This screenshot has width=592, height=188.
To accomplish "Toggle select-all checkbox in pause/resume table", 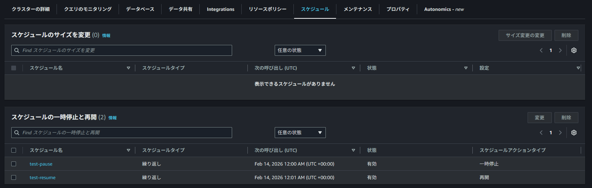I will (14, 150).
